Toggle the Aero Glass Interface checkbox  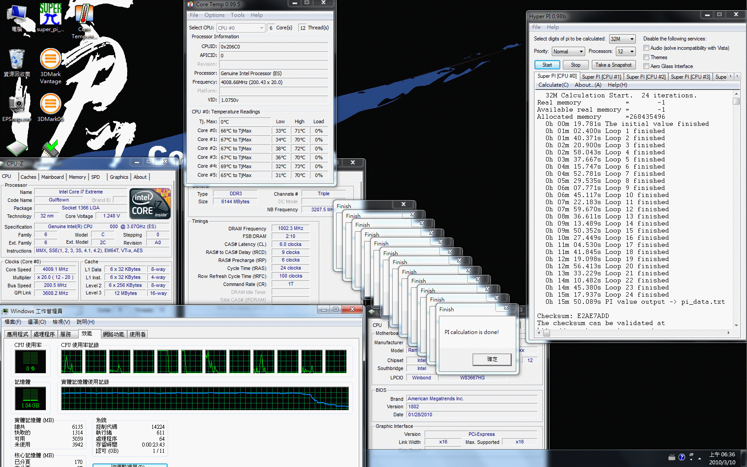[647, 66]
